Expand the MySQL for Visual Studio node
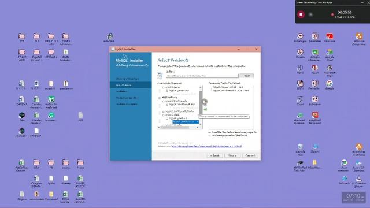 pyautogui.click(x=163, y=112)
